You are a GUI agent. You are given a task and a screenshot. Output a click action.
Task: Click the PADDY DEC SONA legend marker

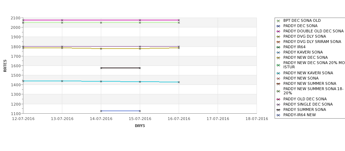pyautogui.click(x=278, y=26)
